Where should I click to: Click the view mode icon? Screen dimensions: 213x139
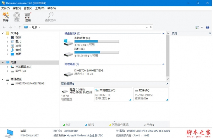pyautogui.click(x=197, y=28)
